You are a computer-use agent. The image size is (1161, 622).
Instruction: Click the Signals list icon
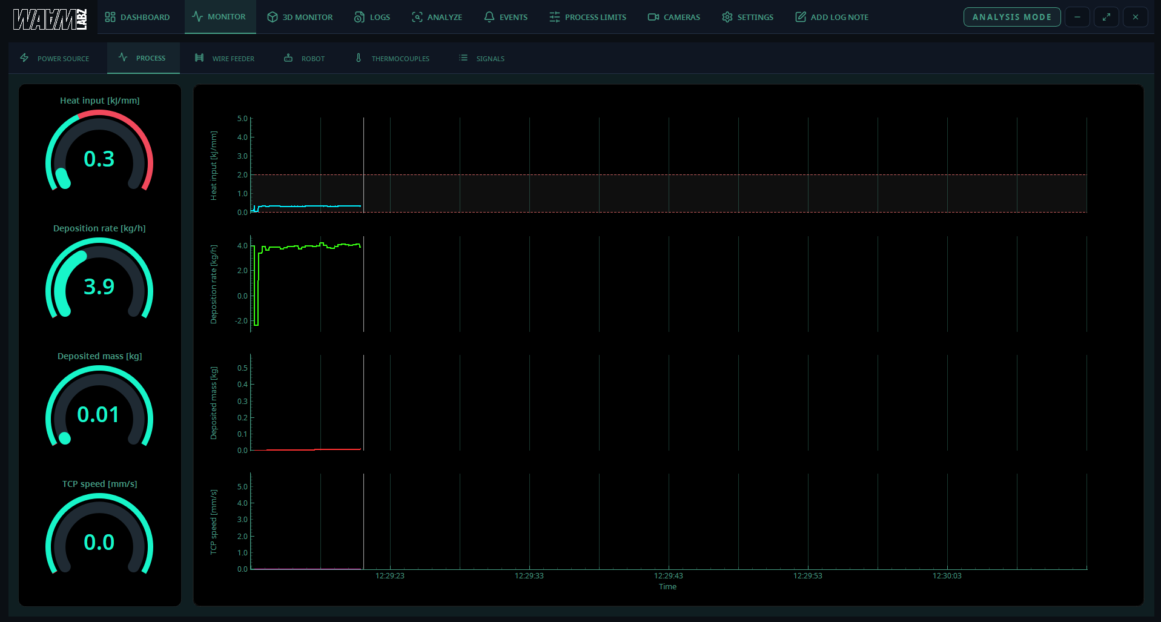pos(463,58)
